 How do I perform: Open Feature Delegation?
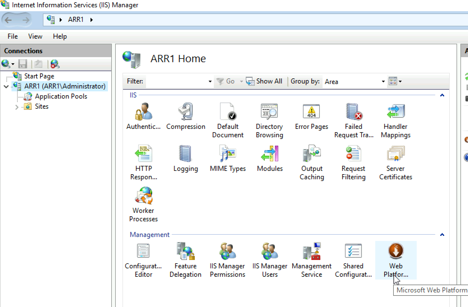pos(186,260)
